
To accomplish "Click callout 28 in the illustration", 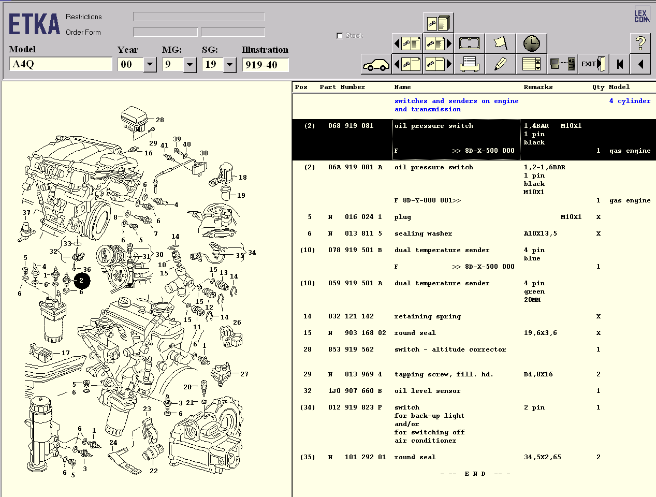I will (160, 120).
